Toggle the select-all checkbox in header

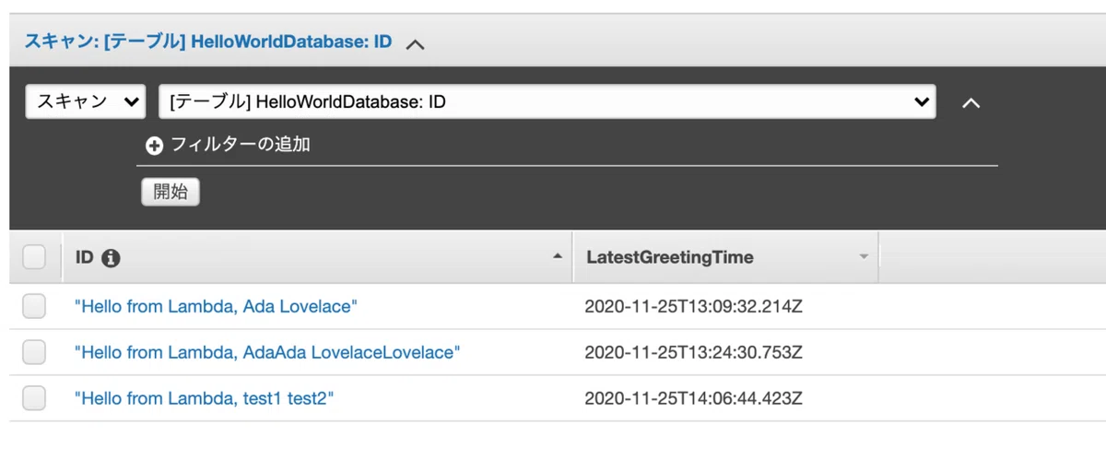click(x=34, y=257)
